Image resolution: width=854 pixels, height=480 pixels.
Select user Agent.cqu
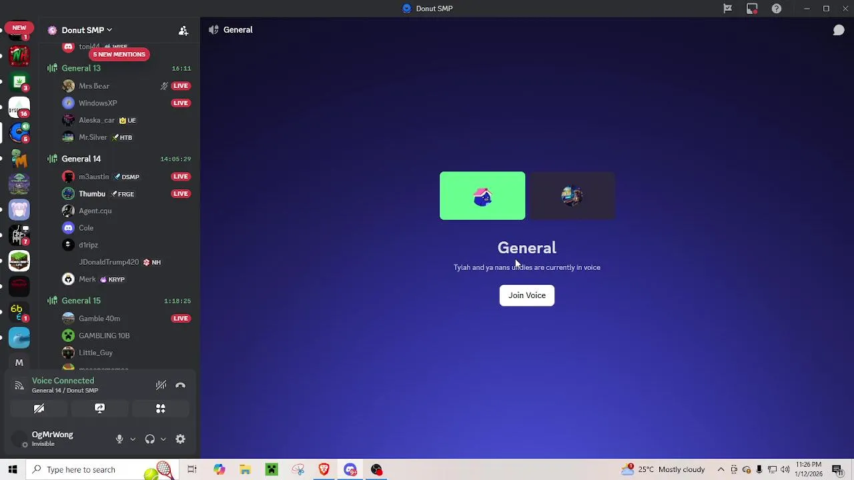[x=95, y=211]
